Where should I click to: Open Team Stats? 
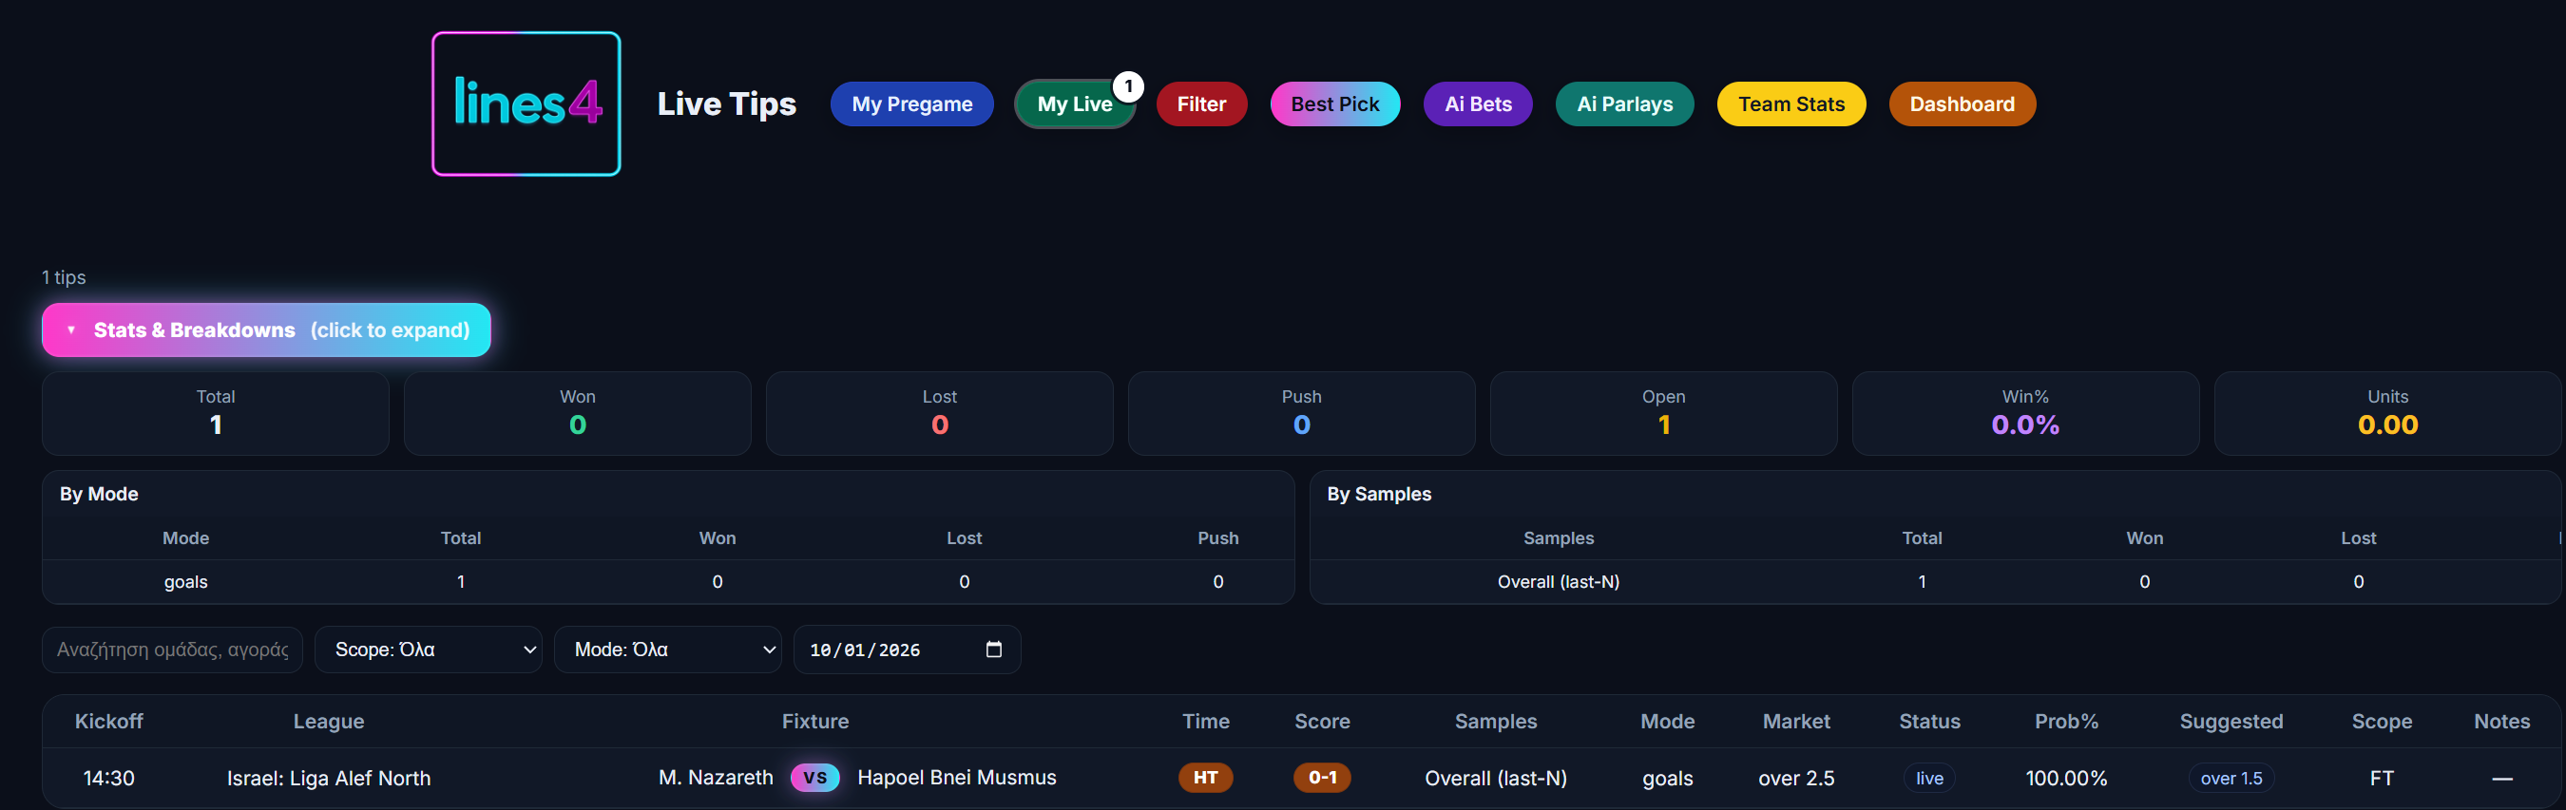pos(1791,104)
